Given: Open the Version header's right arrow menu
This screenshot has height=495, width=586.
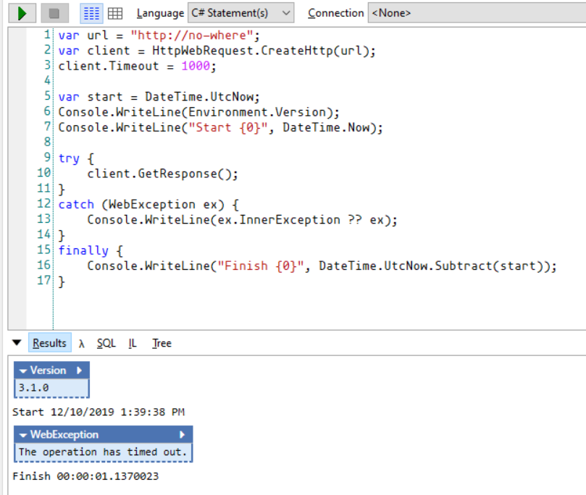Looking at the screenshot, I should [79, 371].
